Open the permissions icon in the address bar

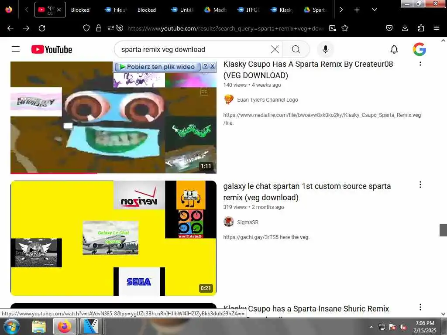pyautogui.click(x=110, y=28)
